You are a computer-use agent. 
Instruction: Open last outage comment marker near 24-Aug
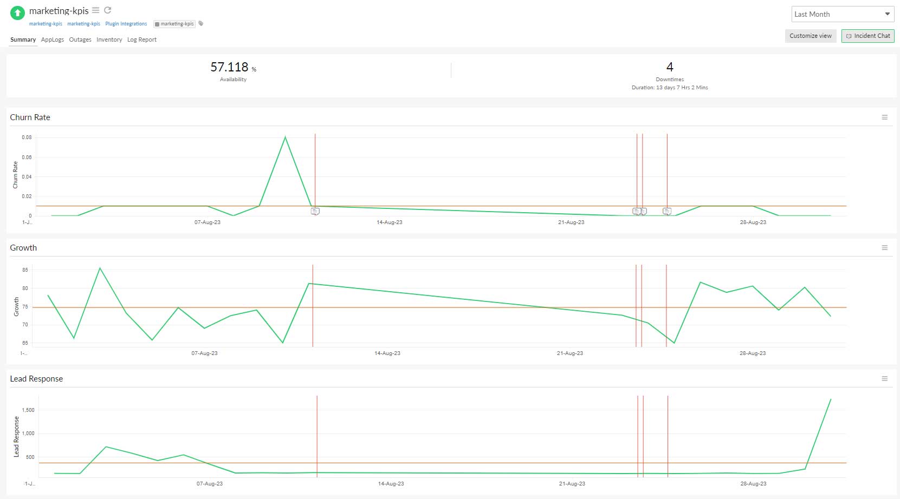tap(667, 212)
